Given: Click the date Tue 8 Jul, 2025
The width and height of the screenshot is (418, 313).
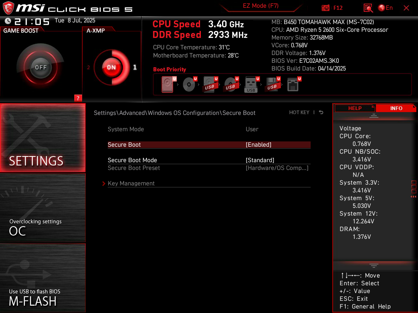Looking at the screenshot, I should pos(75,20).
